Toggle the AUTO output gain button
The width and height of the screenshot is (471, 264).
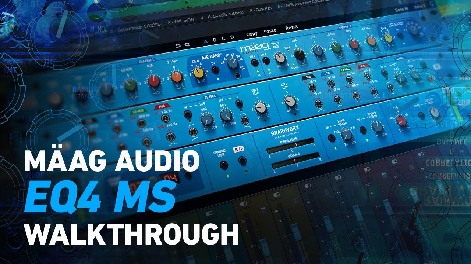(x=422, y=115)
